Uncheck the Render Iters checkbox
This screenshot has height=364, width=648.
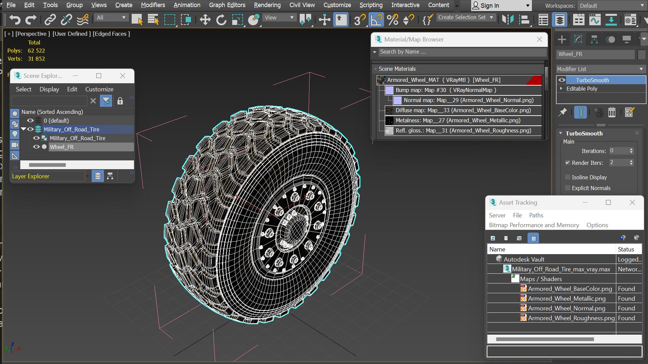click(568, 162)
